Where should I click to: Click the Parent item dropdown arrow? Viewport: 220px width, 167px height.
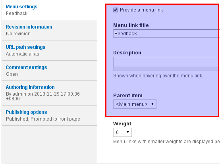(x=152, y=104)
